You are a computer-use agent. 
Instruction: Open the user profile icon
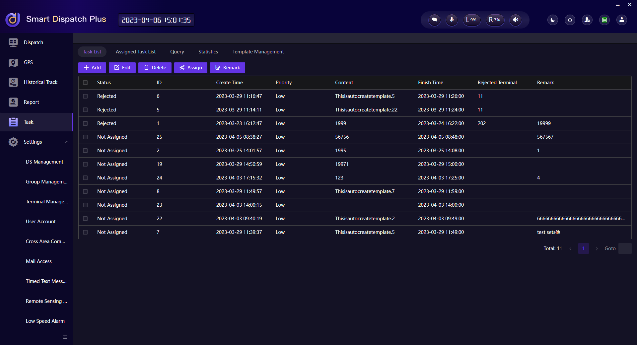621,20
